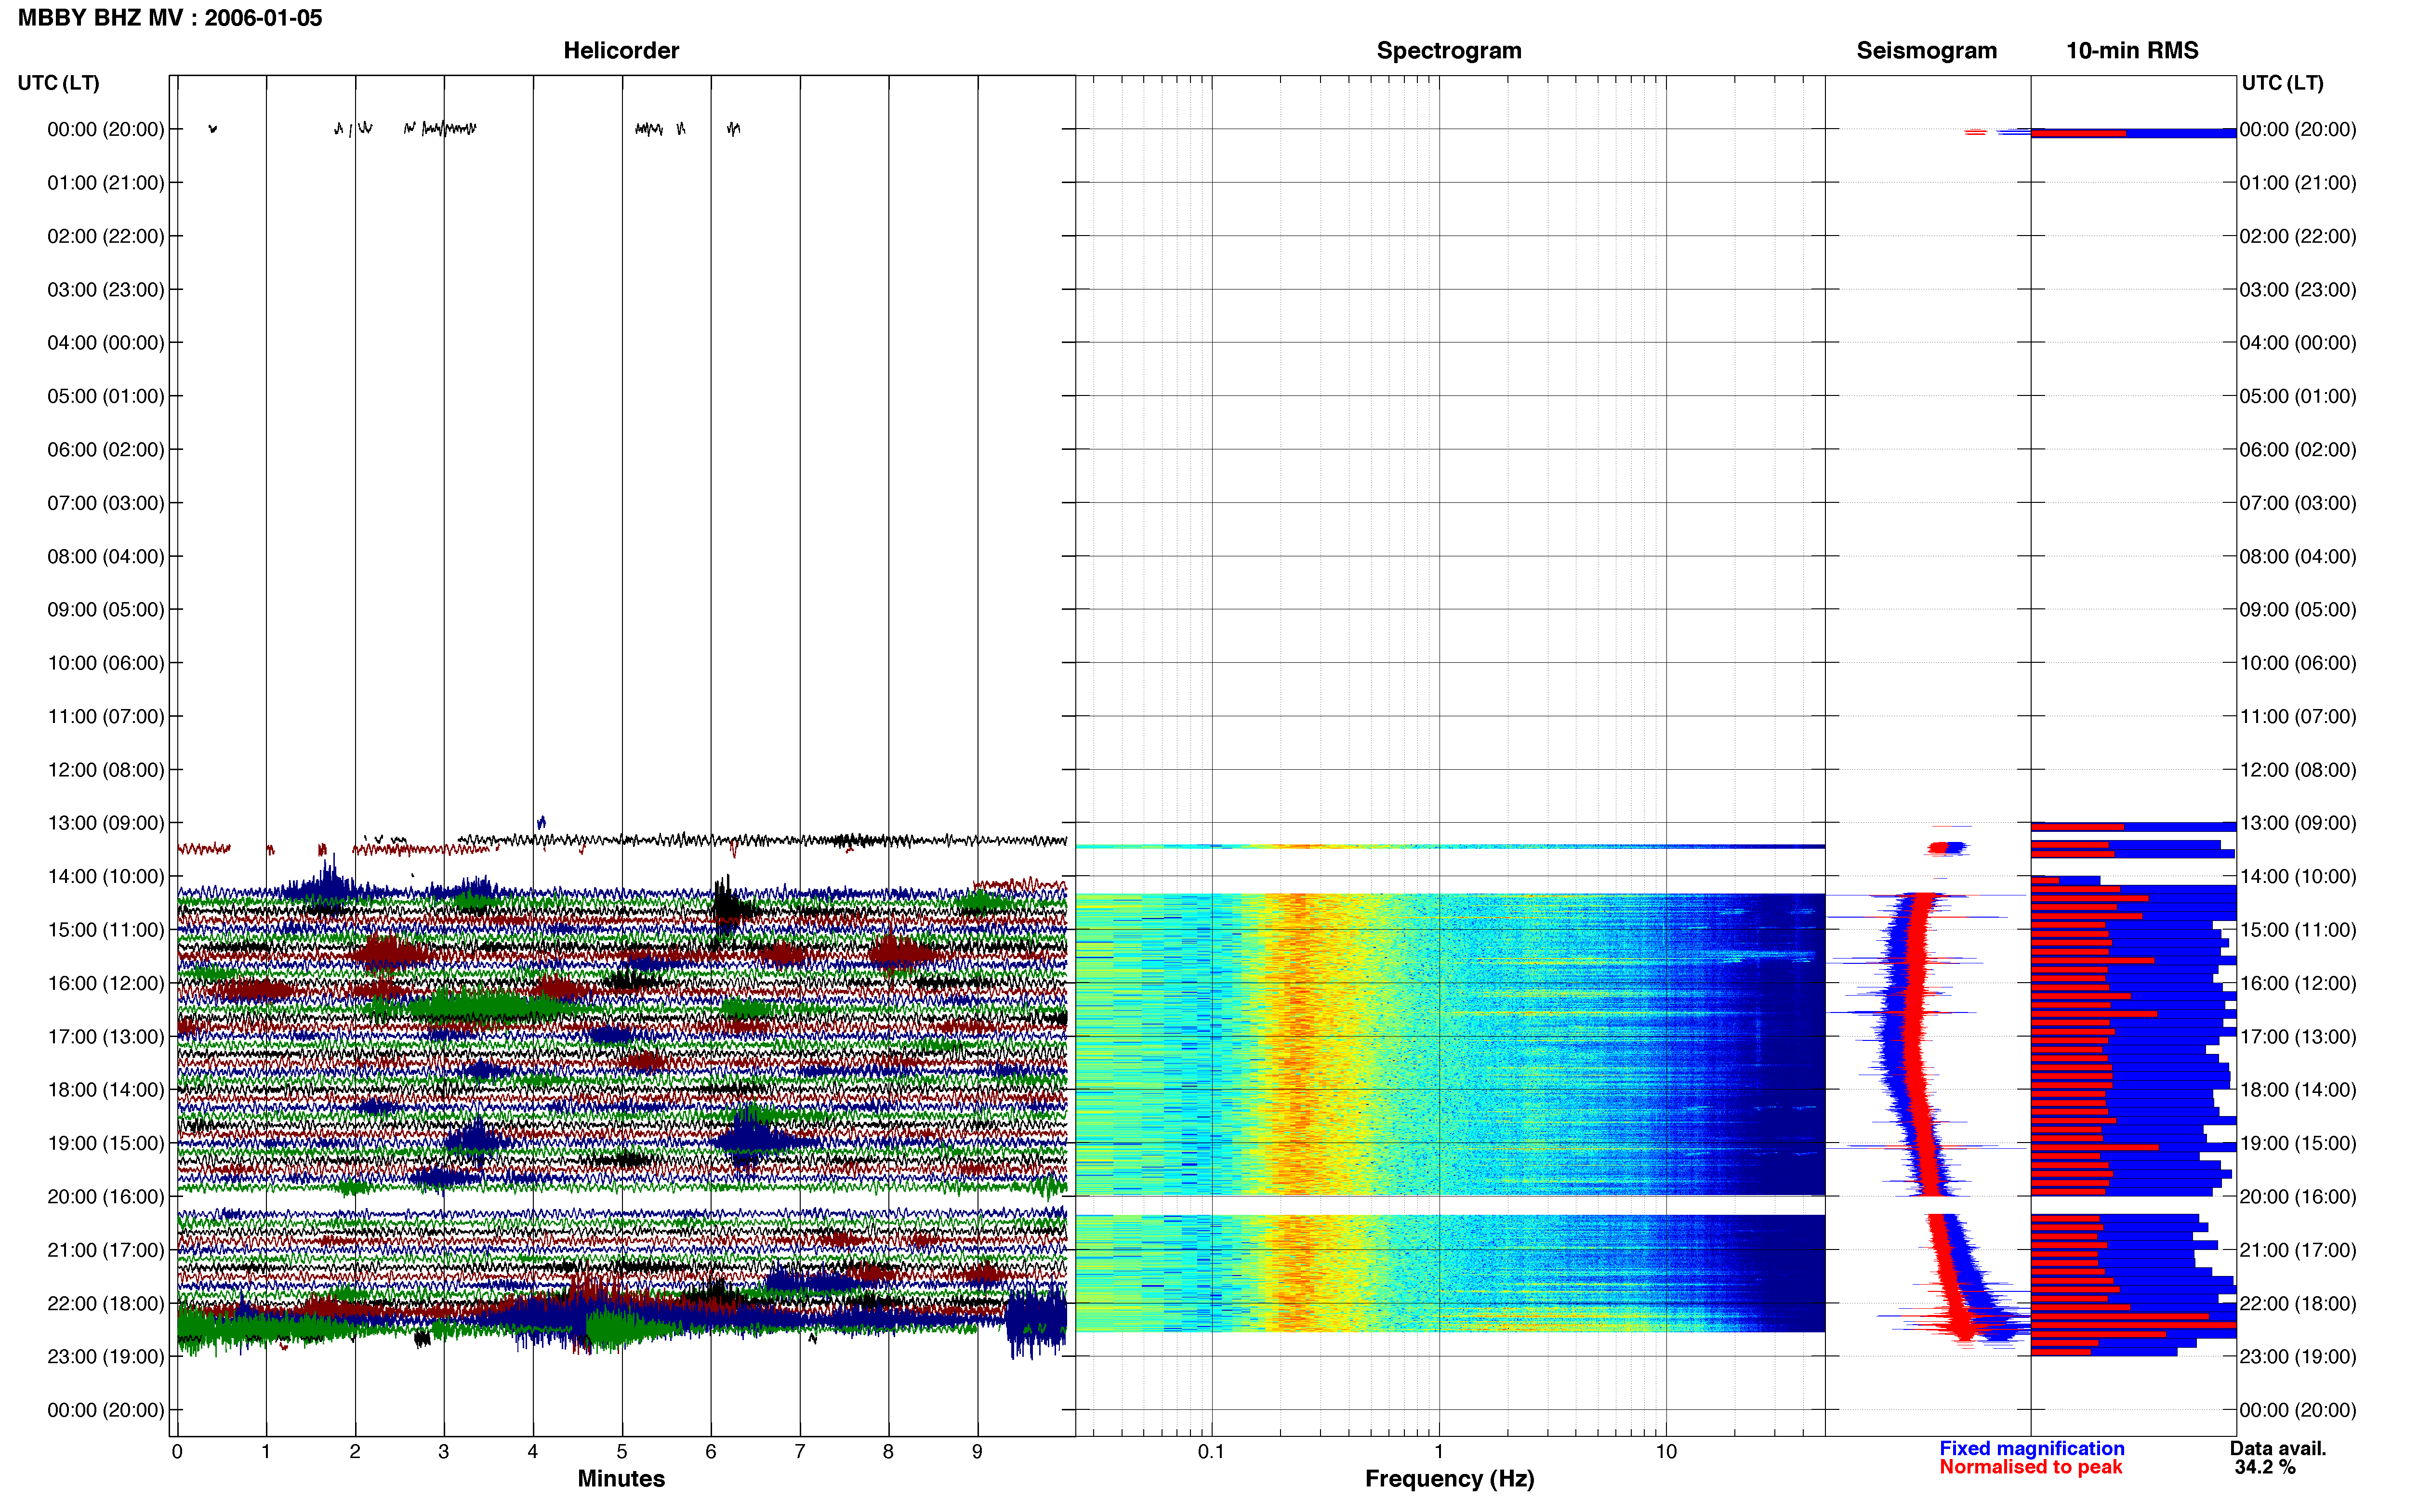
Task: Click the "UTC (LT)" label beside the RMS panel
Action: pyautogui.click(x=2282, y=83)
